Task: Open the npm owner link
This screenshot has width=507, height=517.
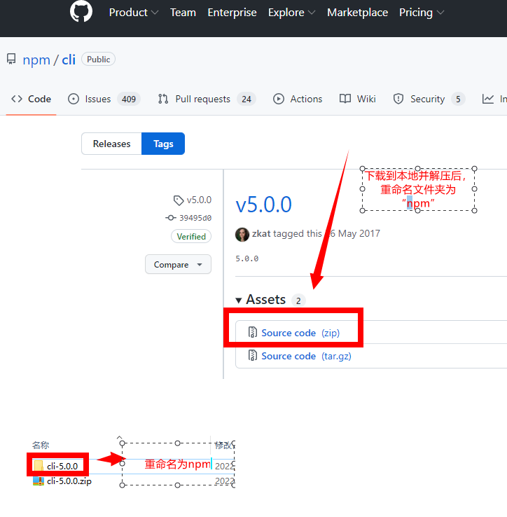Action: [x=36, y=60]
